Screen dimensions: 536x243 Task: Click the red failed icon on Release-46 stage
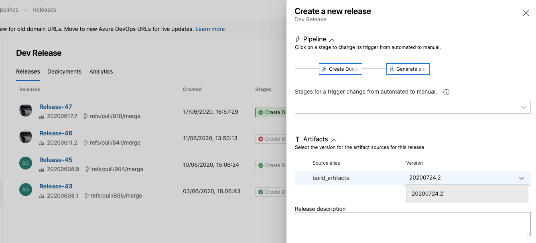pyautogui.click(x=261, y=139)
